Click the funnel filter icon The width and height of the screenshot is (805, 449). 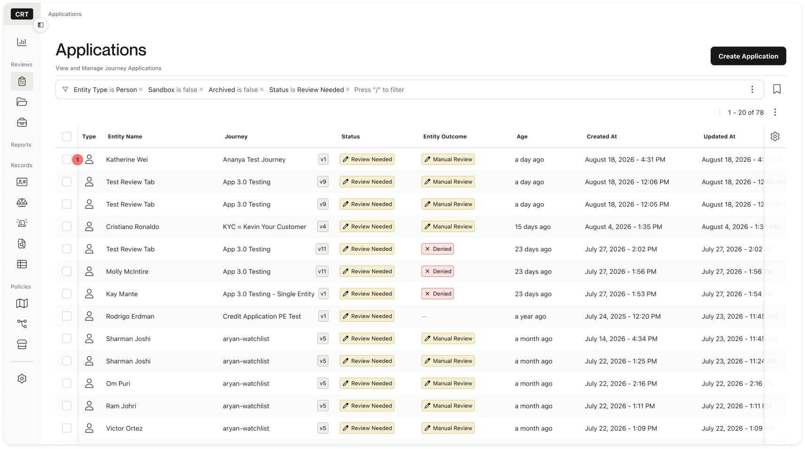tap(65, 89)
